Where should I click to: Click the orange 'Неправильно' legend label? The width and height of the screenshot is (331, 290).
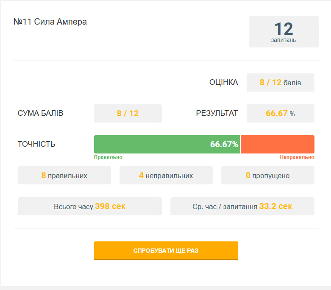[297, 157]
